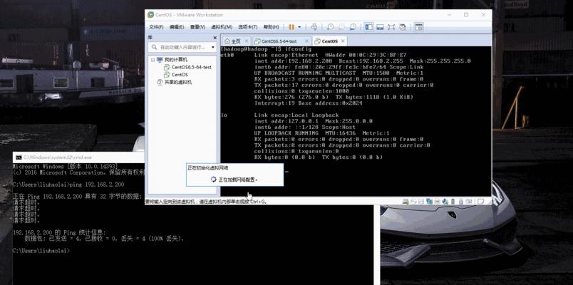Click the CD/DVD drive status icon
The width and height of the screenshot is (573, 285).
pyautogui.click(x=413, y=202)
